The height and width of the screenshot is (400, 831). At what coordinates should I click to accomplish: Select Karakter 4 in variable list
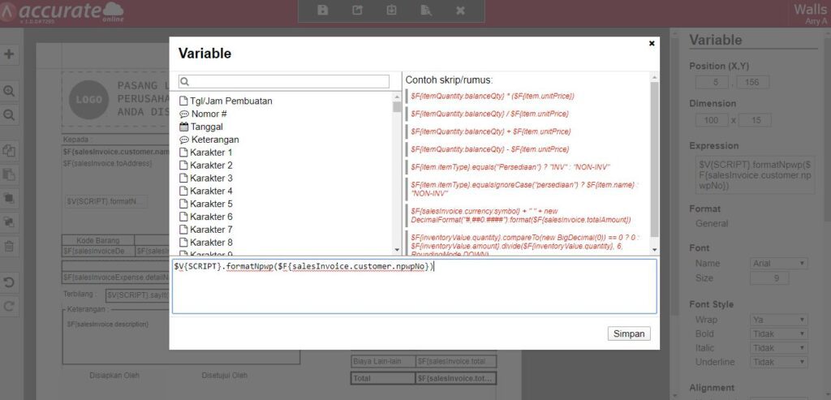(211, 191)
